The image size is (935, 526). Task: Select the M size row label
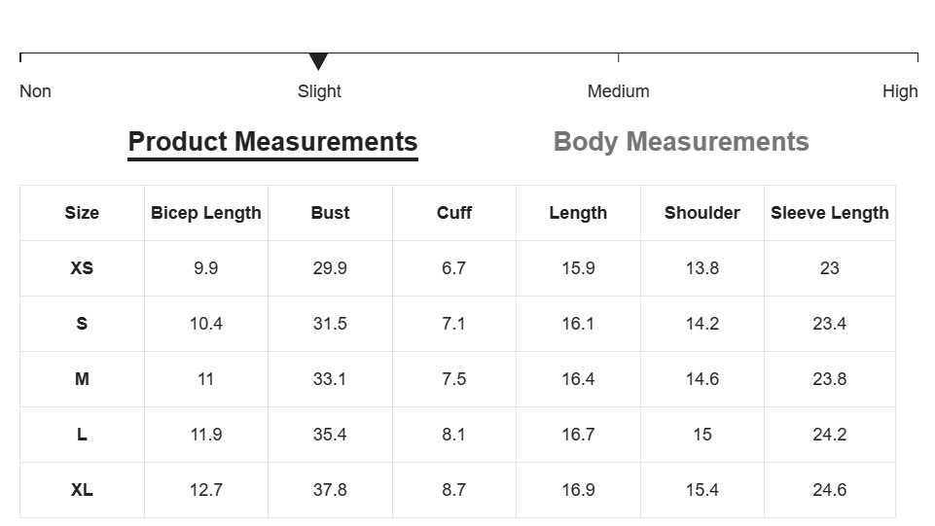[82, 379]
